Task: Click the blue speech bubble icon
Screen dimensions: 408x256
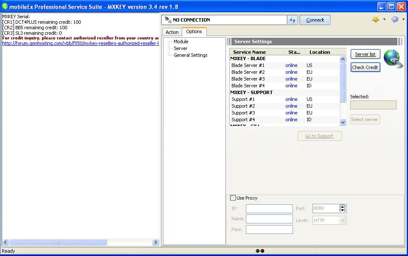Action: (x=395, y=19)
